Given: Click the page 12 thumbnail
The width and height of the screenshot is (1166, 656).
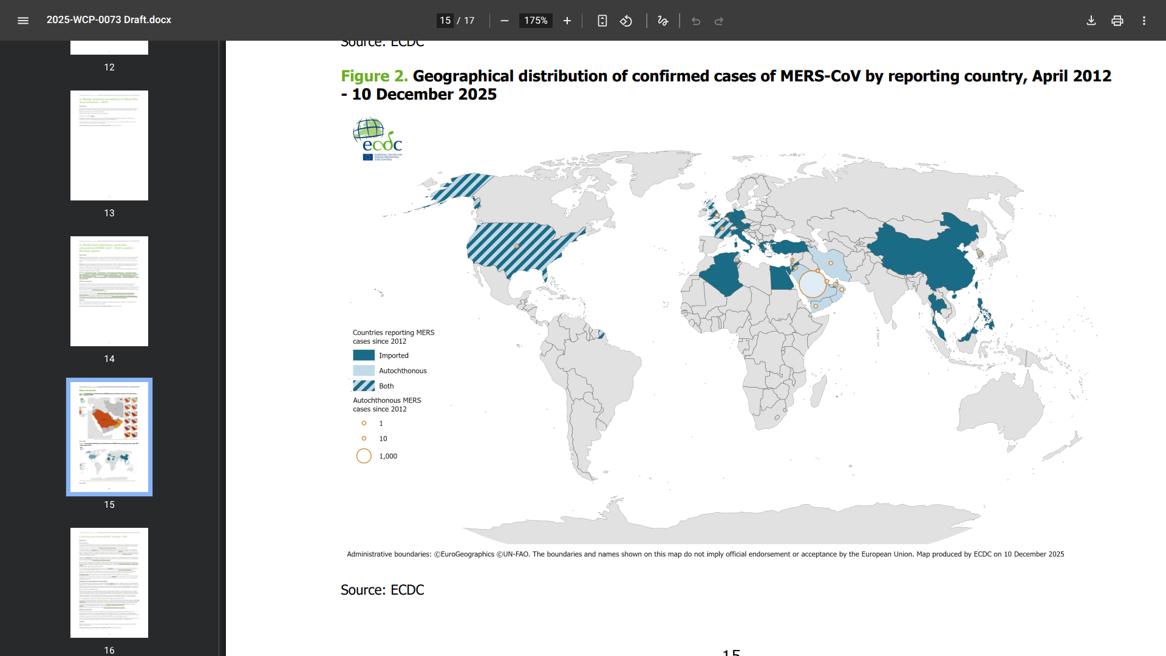Looking at the screenshot, I should click(109, 47).
